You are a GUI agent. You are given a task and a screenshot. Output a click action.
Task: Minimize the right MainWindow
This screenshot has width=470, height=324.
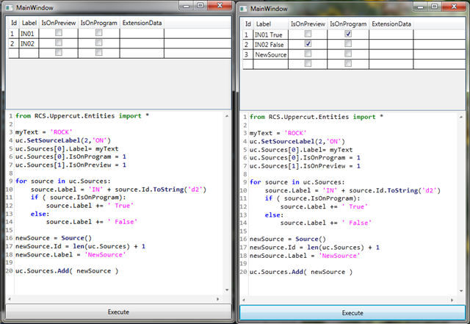click(420, 7)
